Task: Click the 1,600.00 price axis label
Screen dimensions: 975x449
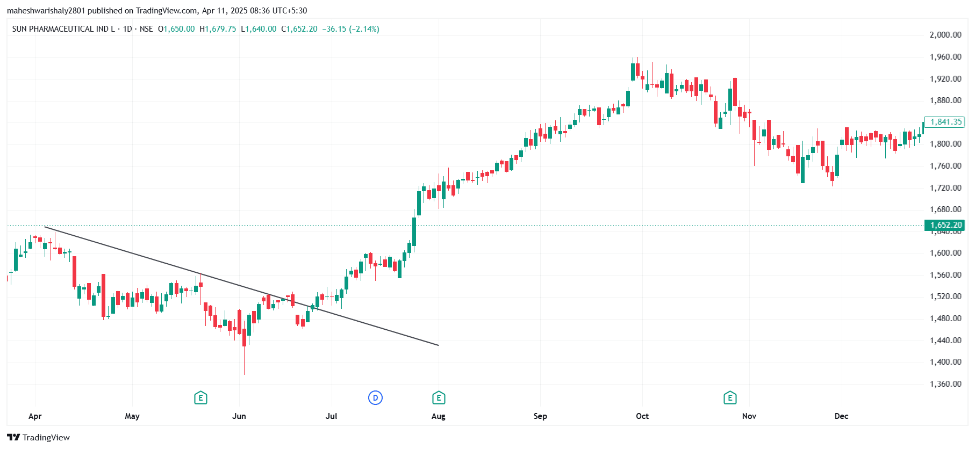Action: pyautogui.click(x=945, y=253)
